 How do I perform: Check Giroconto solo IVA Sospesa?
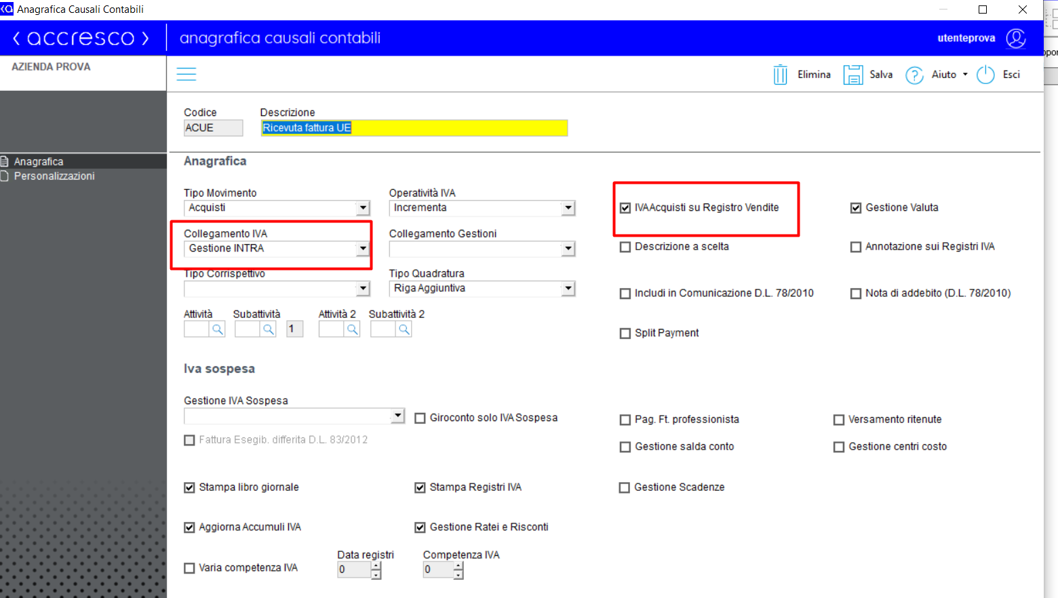tap(420, 418)
